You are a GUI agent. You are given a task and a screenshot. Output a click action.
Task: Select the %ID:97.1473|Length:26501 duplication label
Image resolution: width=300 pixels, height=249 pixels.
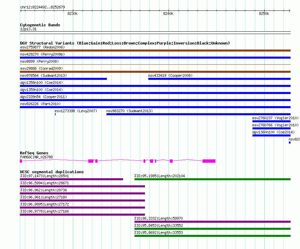[44, 176]
